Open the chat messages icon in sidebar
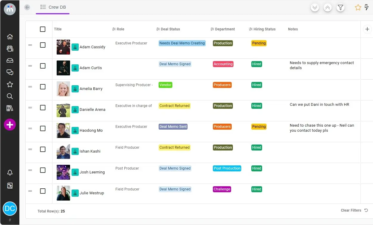 point(10,72)
